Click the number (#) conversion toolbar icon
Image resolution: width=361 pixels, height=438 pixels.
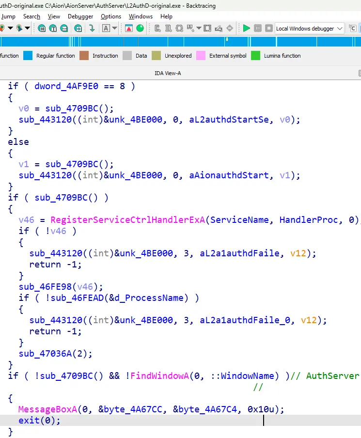(x=42, y=28)
